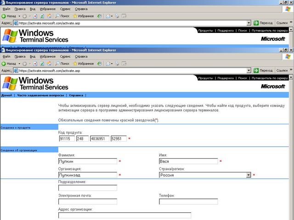Click Mail envelope icon in lower window toolbar
The width and height of the screenshot is (294, 220).
click(x=108, y=64)
